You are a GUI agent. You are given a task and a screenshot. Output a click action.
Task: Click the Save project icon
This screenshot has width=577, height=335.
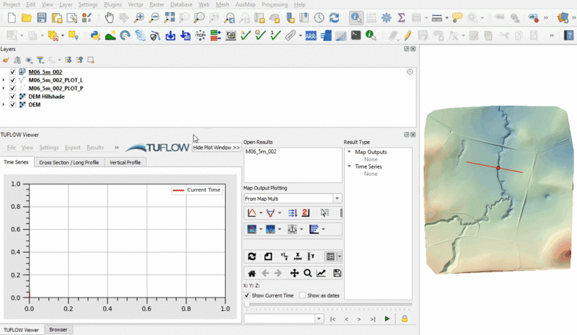[x=43, y=17]
